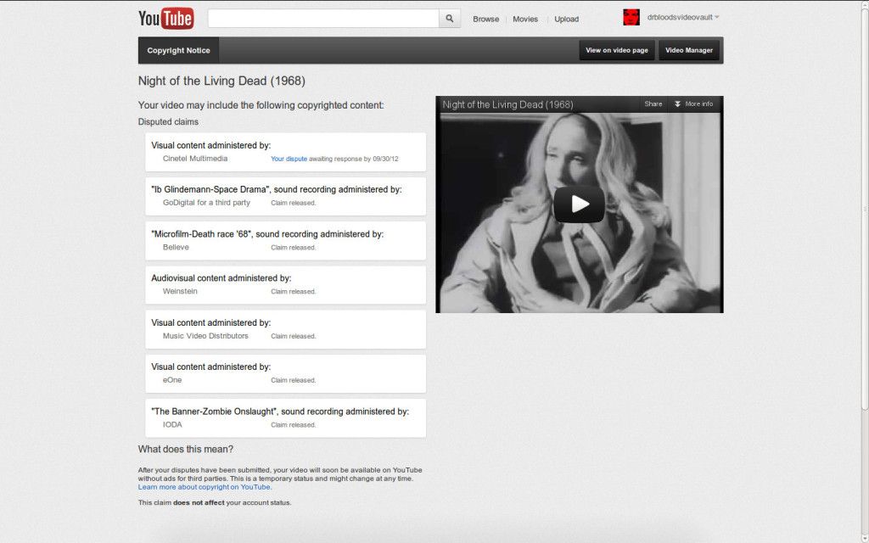Focus the YouTube search field

(x=323, y=19)
